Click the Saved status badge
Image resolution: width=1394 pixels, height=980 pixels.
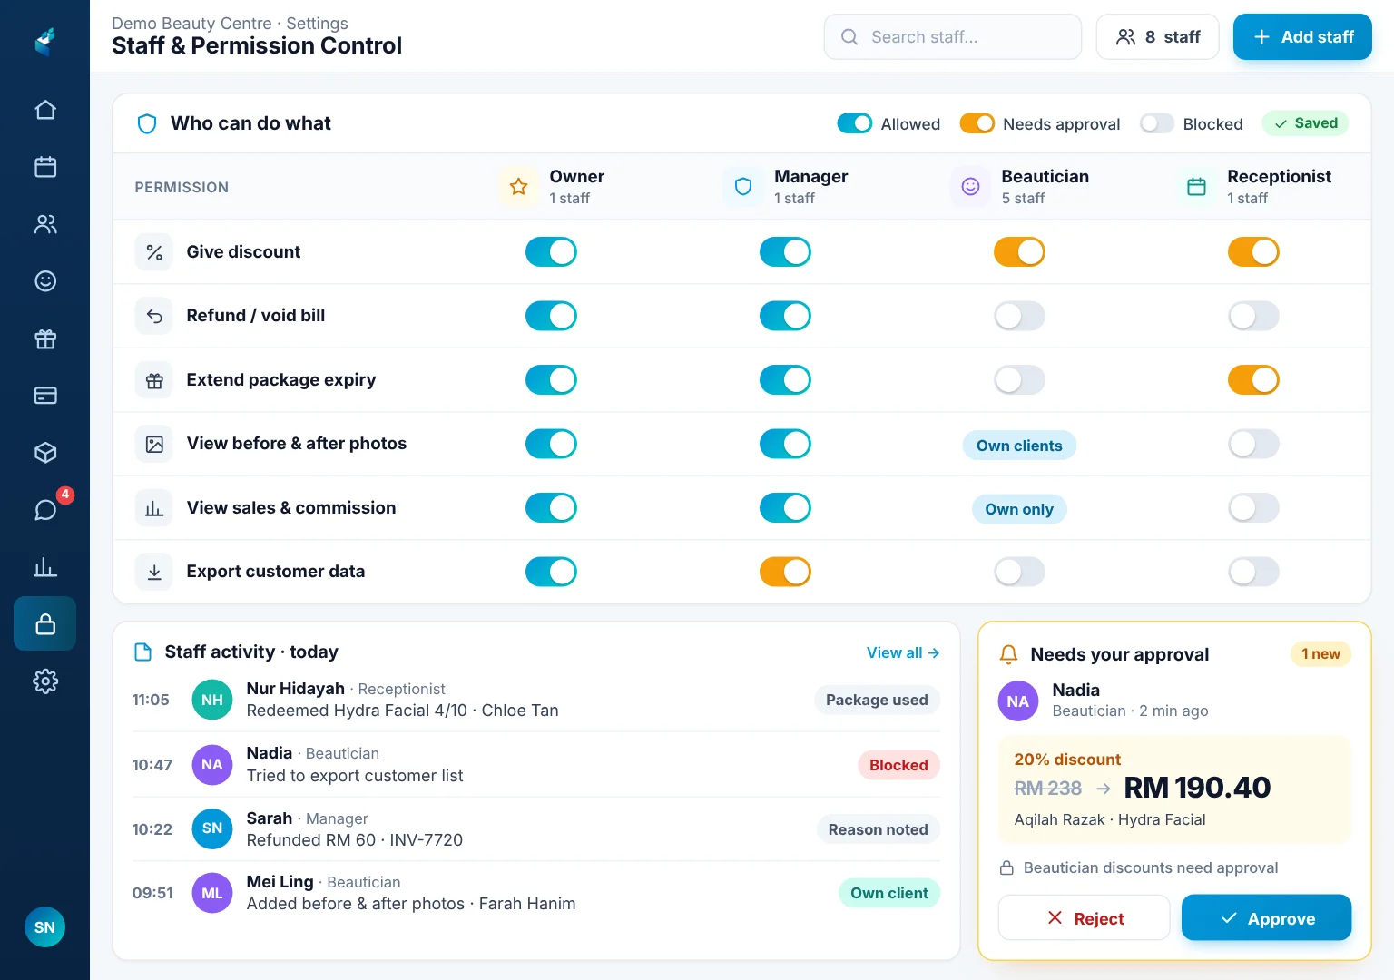coord(1305,123)
